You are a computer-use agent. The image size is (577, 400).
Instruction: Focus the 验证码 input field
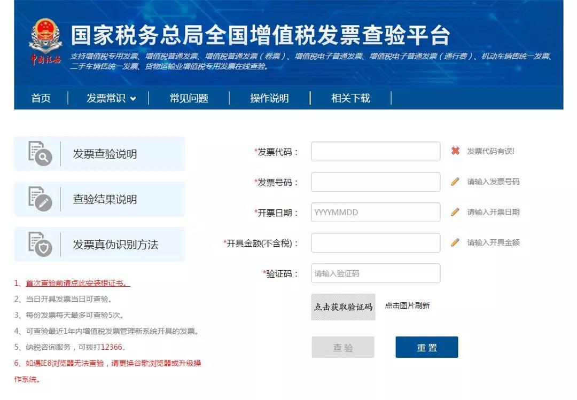tap(376, 273)
